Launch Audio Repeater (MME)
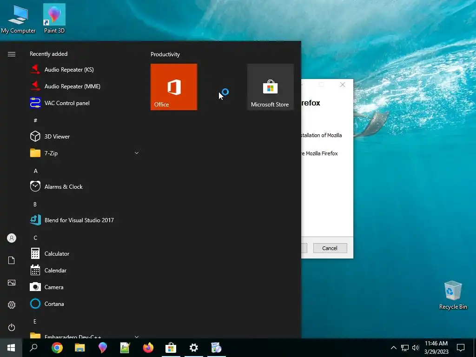 tap(85, 86)
